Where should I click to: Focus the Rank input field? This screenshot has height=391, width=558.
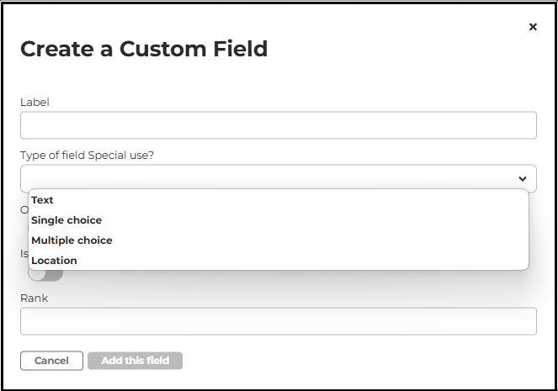(x=278, y=321)
